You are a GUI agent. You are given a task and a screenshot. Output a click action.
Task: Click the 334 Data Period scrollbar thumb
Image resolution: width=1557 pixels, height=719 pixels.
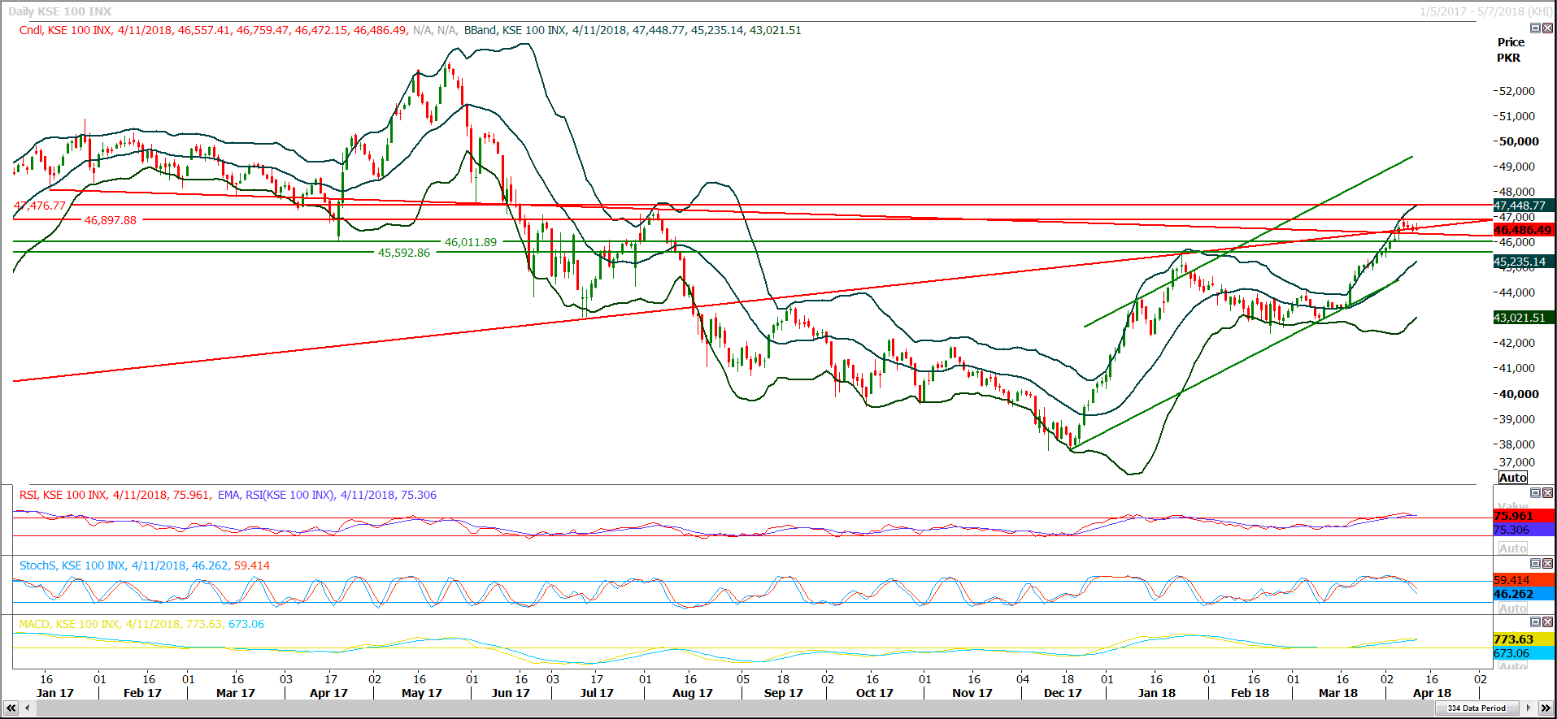coord(1477,708)
